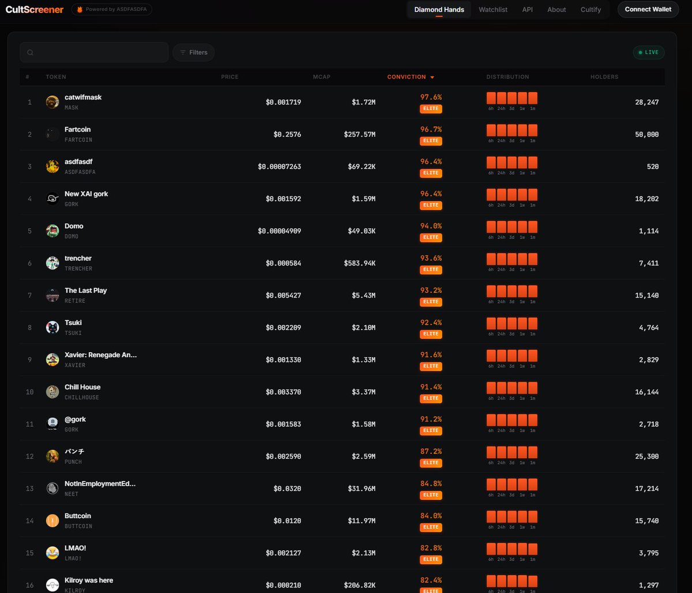692x593 pixels.
Task: Click Domo's 3d distribution bar
Action: [512, 226]
